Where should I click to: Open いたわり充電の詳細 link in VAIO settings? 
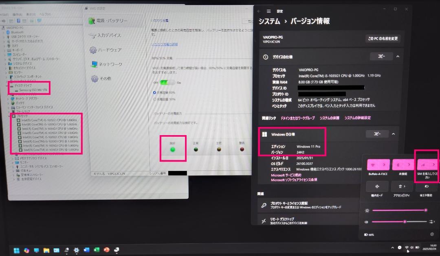tap(165, 44)
